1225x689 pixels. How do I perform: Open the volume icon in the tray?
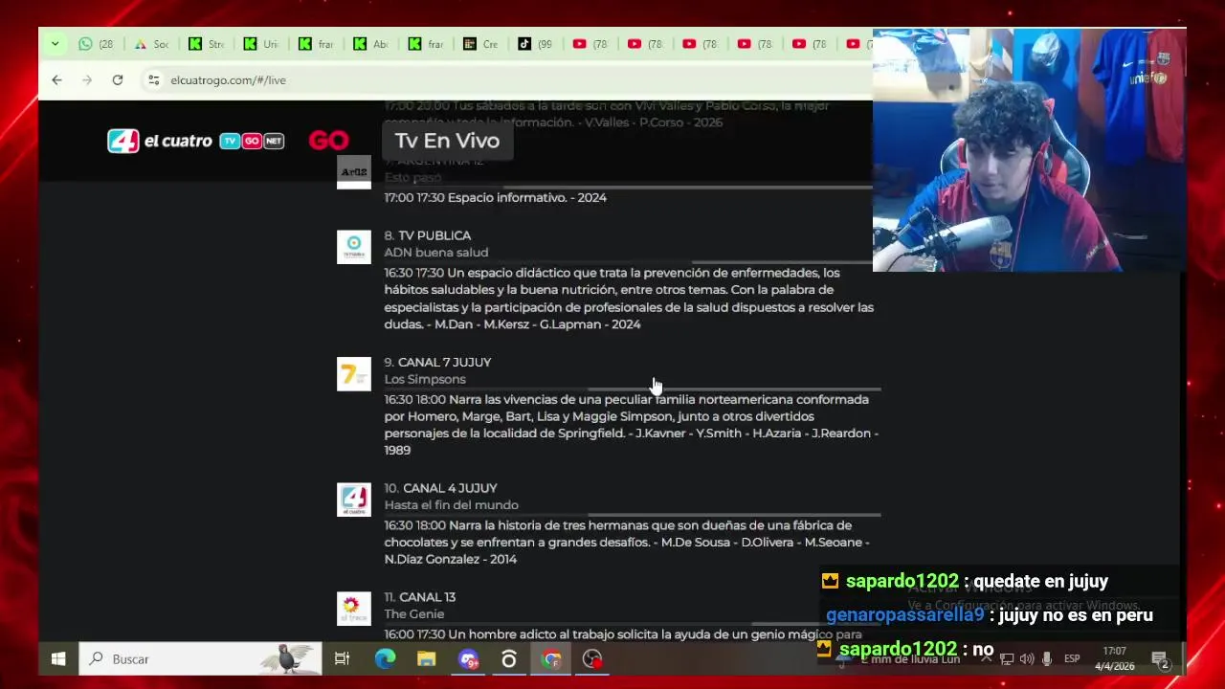click(1027, 658)
